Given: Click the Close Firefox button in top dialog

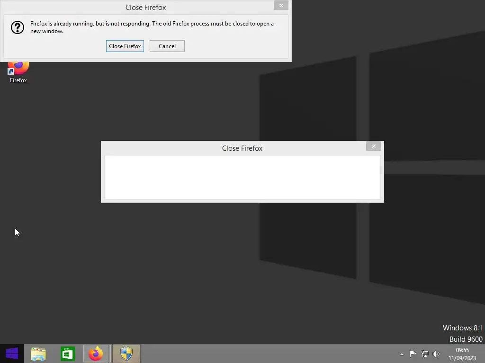Looking at the screenshot, I should 125,46.
